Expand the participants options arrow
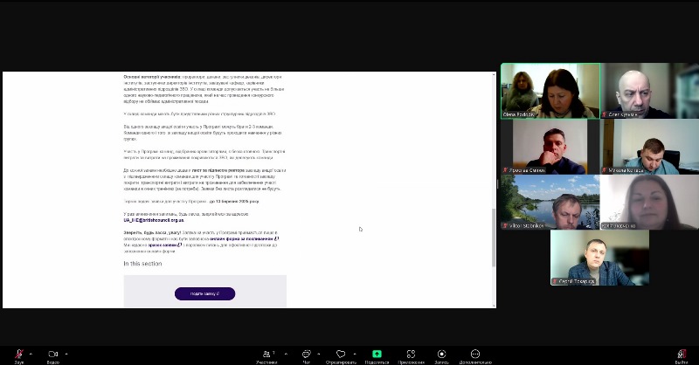The height and width of the screenshot is (365, 699). [286, 354]
